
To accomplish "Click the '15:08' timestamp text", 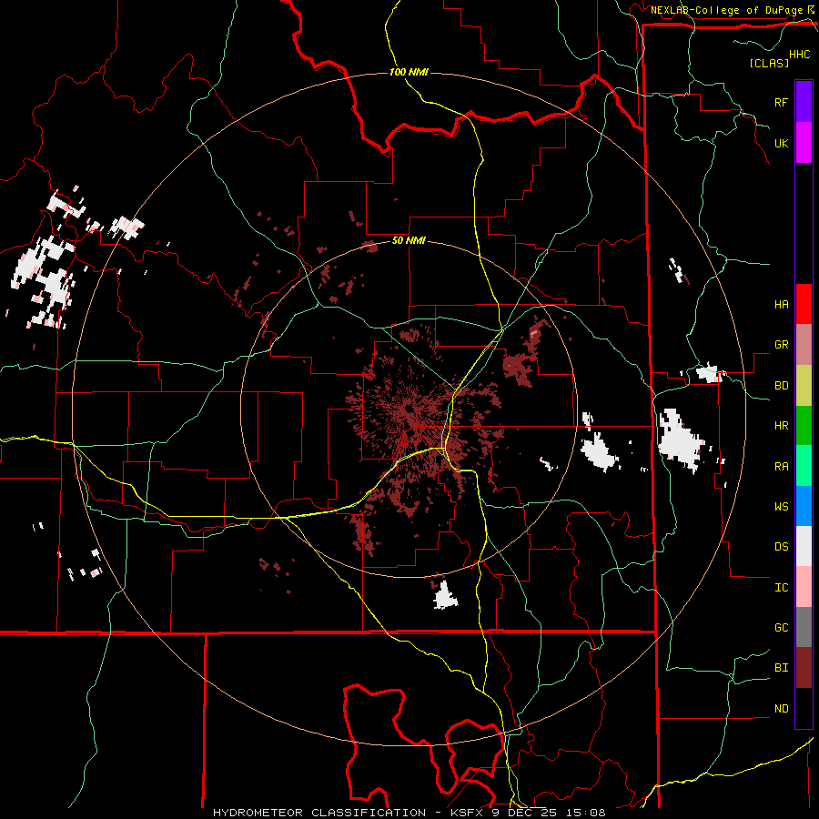I will point(585,813).
